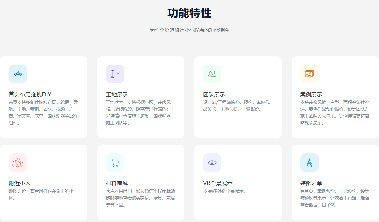Screen dimensions: 379x222
Task: Open the 材料商城 feature title
Action: pyautogui.click(x=117, y=183)
